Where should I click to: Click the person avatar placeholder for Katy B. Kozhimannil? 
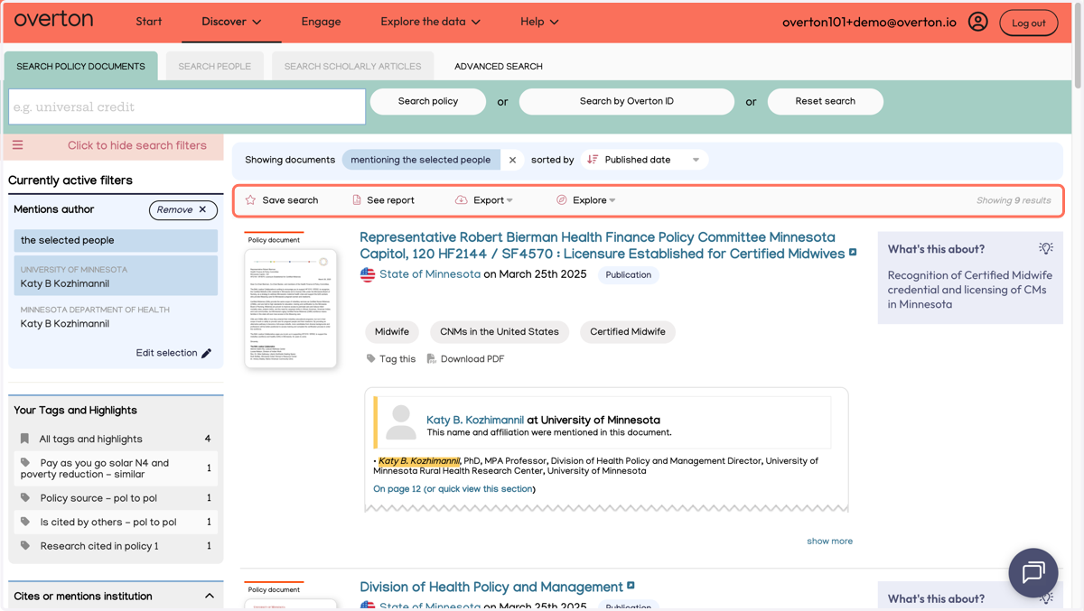click(x=401, y=422)
